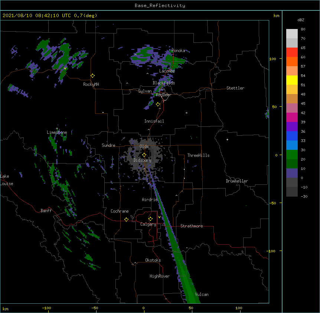
Task: Click the Sylvan label
Action: point(145,91)
